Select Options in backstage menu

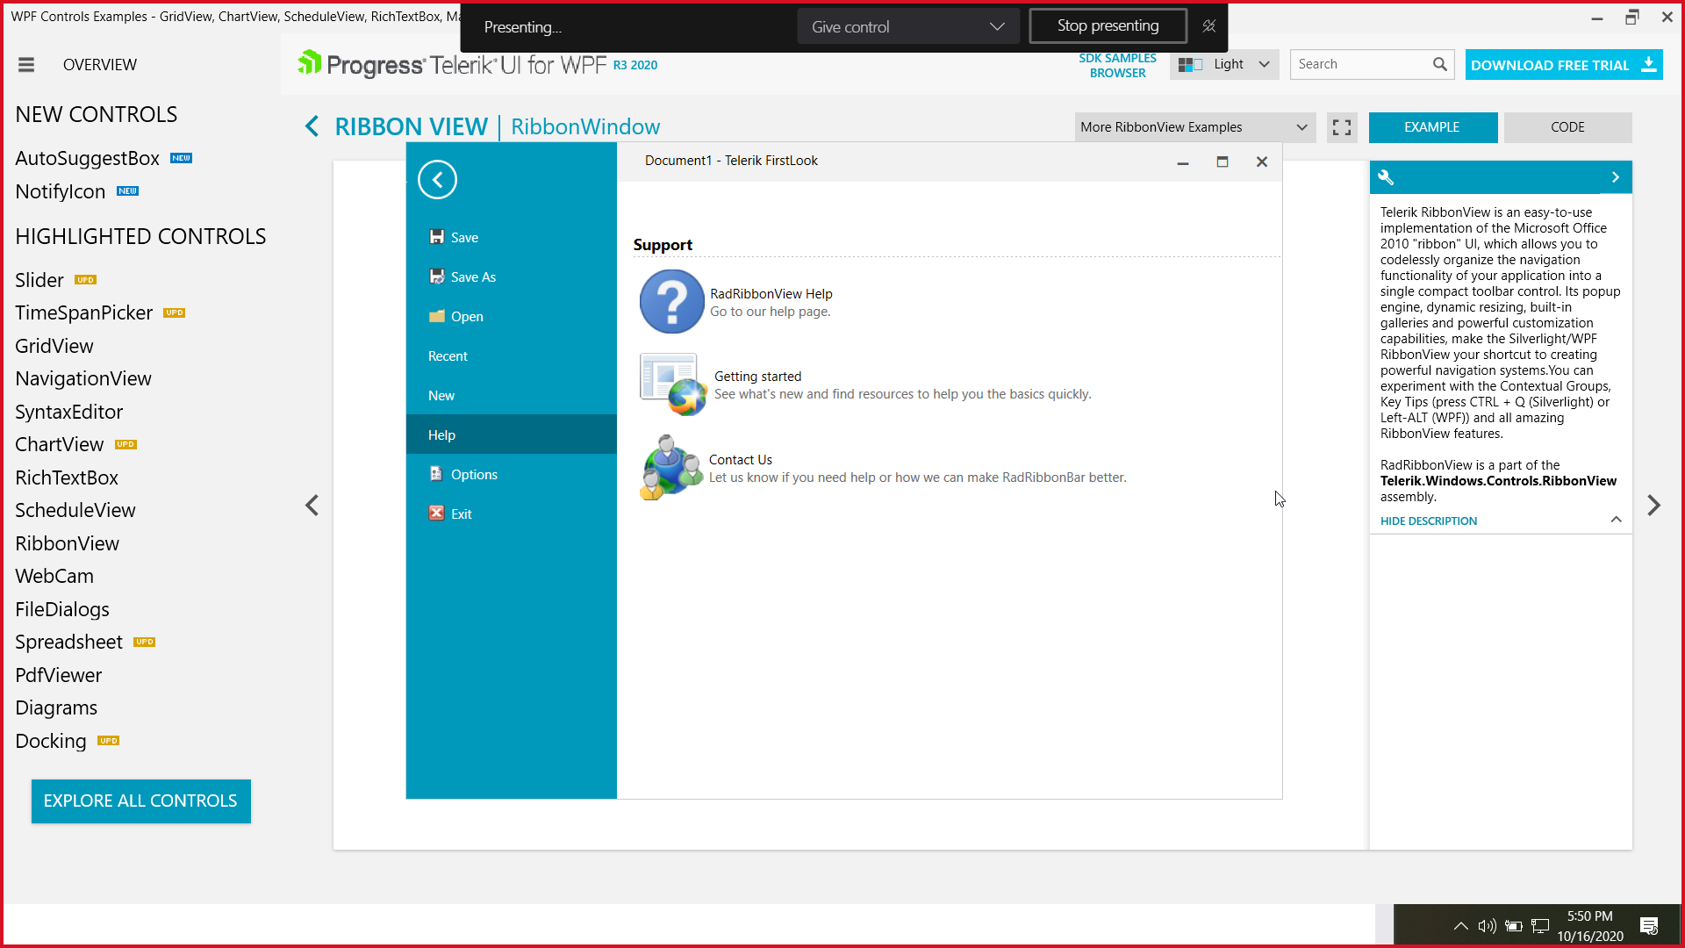(474, 475)
